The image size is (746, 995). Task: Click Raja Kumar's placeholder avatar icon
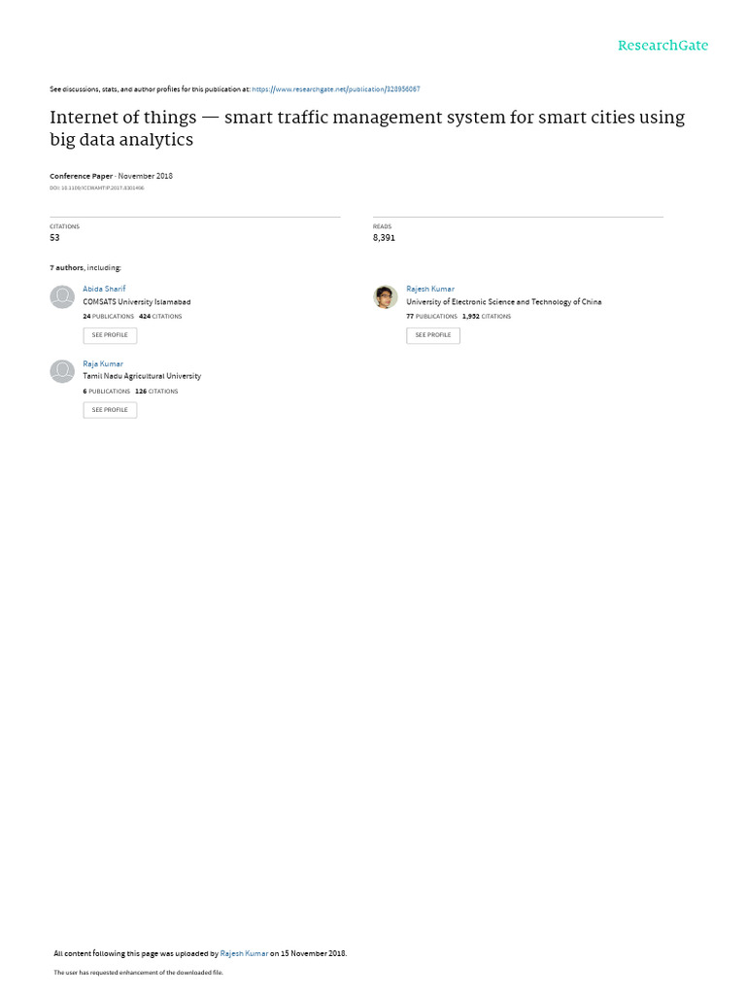[x=62, y=371]
